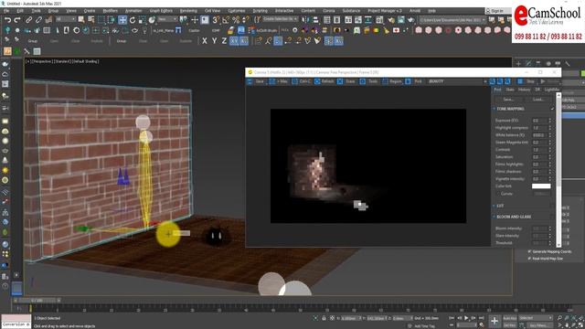Viewport: 585px width, 329px height.
Task: Activate the Select and Move tool
Action: (122, 20)
